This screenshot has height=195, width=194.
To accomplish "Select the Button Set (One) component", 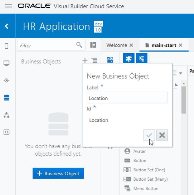I will tap(144, 170).
